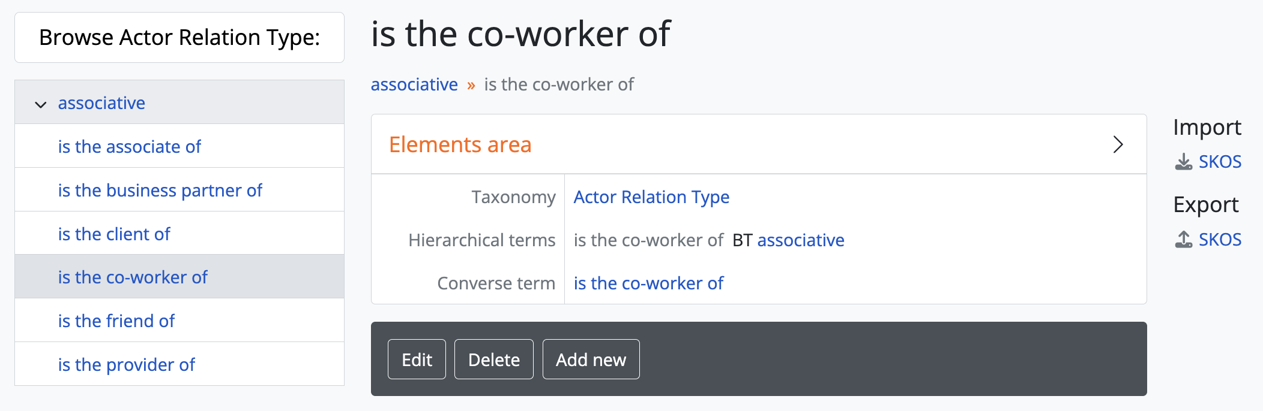Image resolution: width=1263 pixels, height=411 pixels.
Task: Click the SKOS import download icon
Action: [1183, 162]
